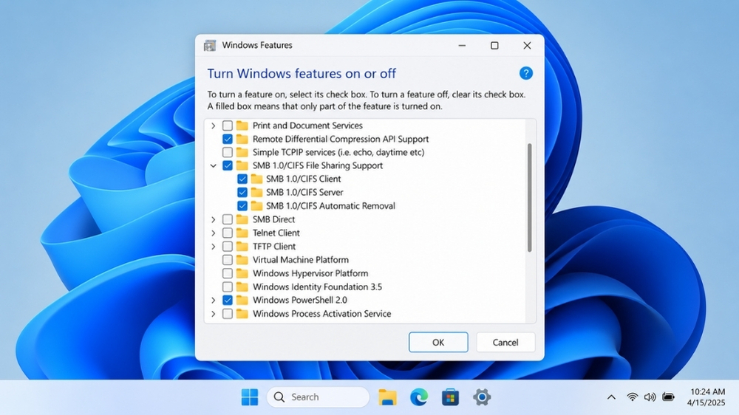Click the Wi-Fi icon in system tray
This screenshot has width=739, height=415.
click(632, 397)
